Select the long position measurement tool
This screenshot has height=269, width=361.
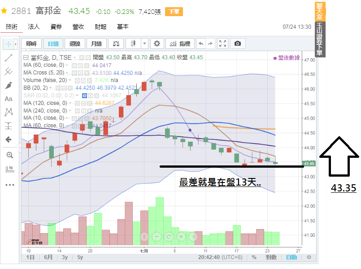9,126
